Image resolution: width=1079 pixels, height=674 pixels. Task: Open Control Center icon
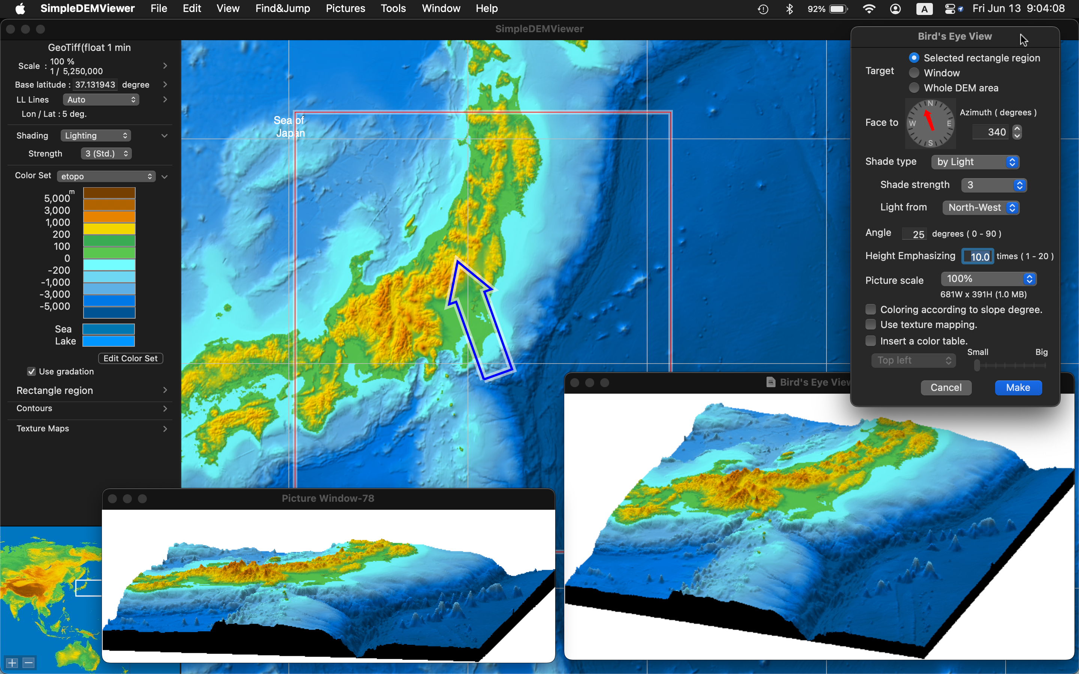click(950, 9)
